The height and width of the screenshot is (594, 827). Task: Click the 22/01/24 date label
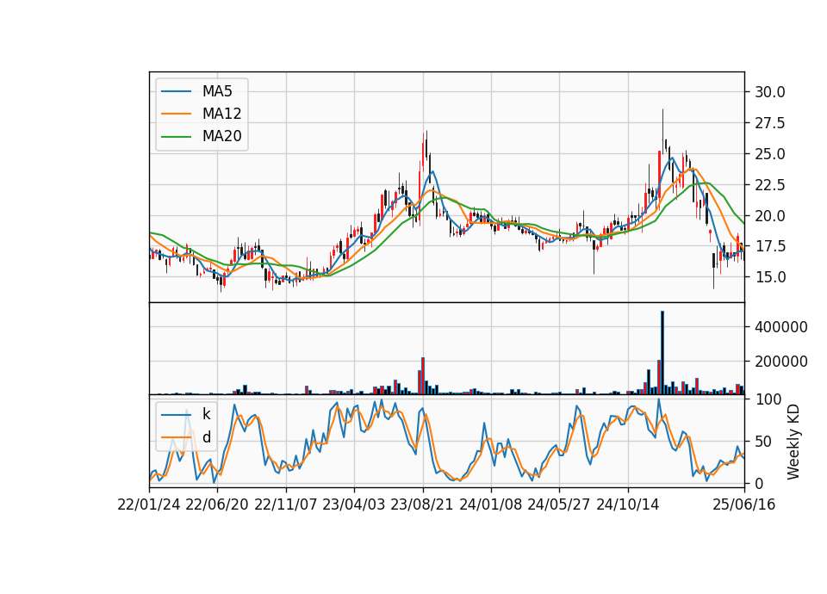[149, 504]
